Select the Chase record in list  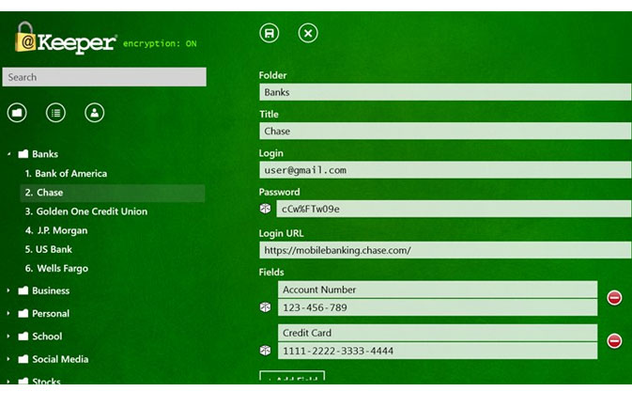(113, 193)
